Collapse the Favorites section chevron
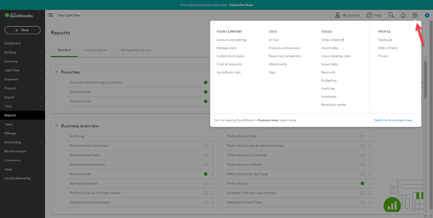Image resolution: width=433 pixels, height=218 pixels. tap(57, 72)
